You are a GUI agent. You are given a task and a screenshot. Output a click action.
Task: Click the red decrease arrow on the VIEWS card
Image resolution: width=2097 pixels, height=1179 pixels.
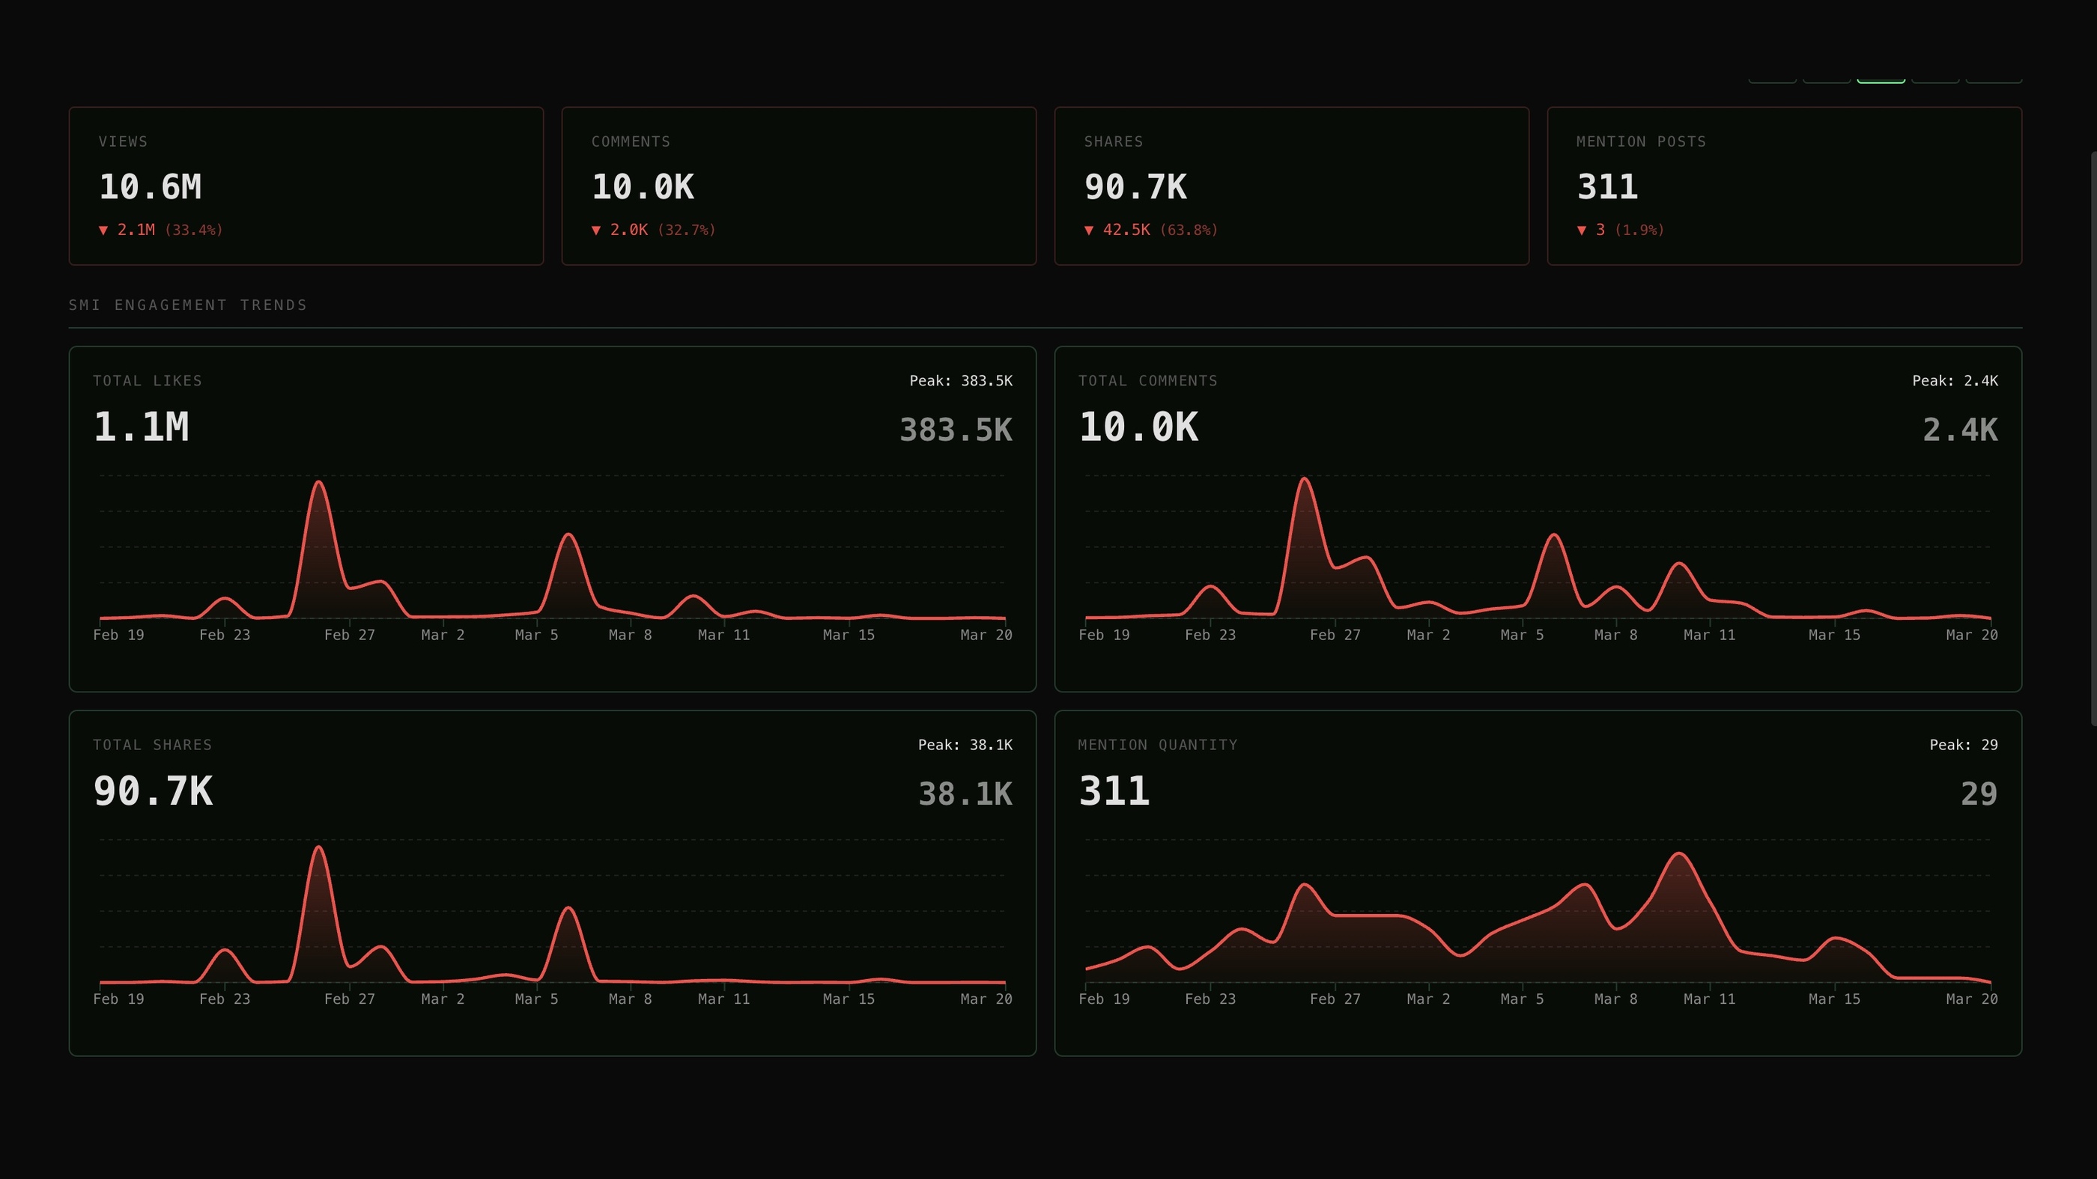[x=103, y=231]
